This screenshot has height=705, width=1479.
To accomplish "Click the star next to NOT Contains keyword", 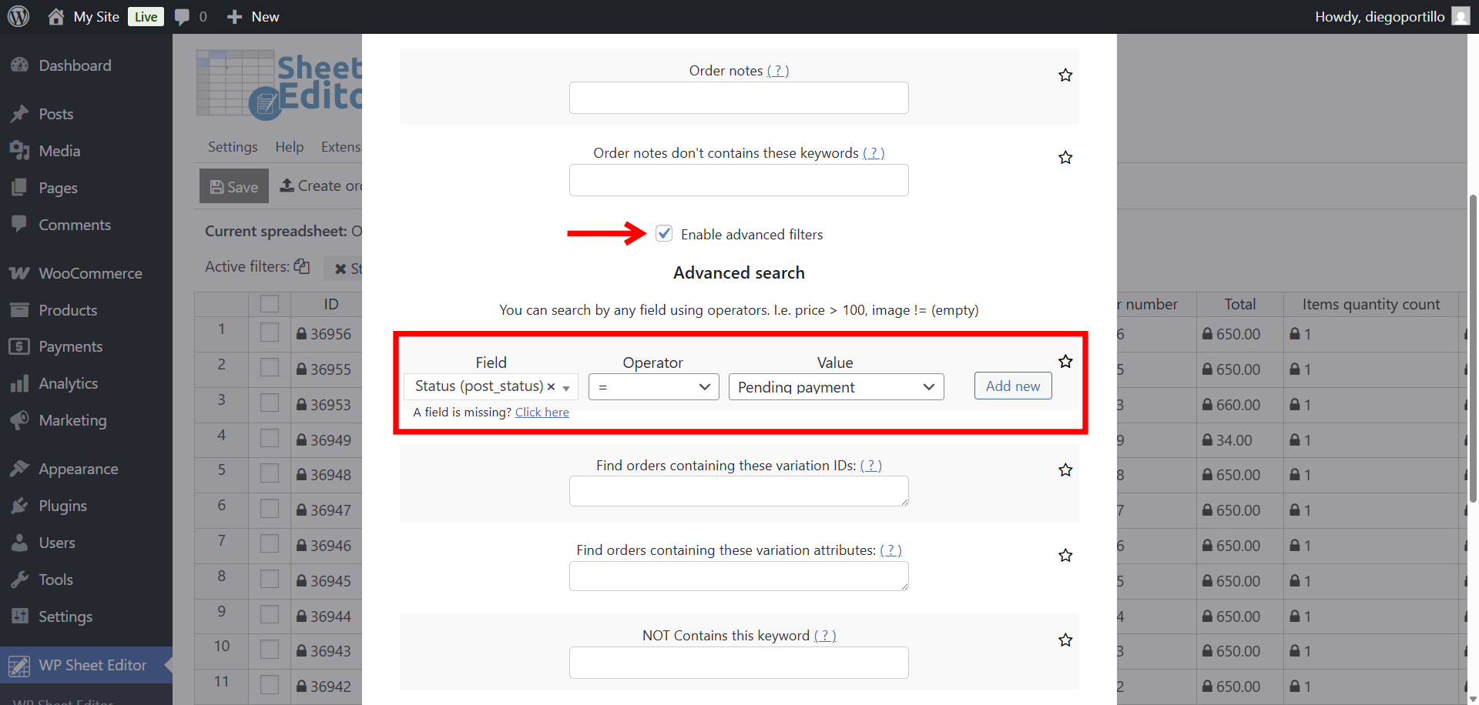I will point(1065,640).
